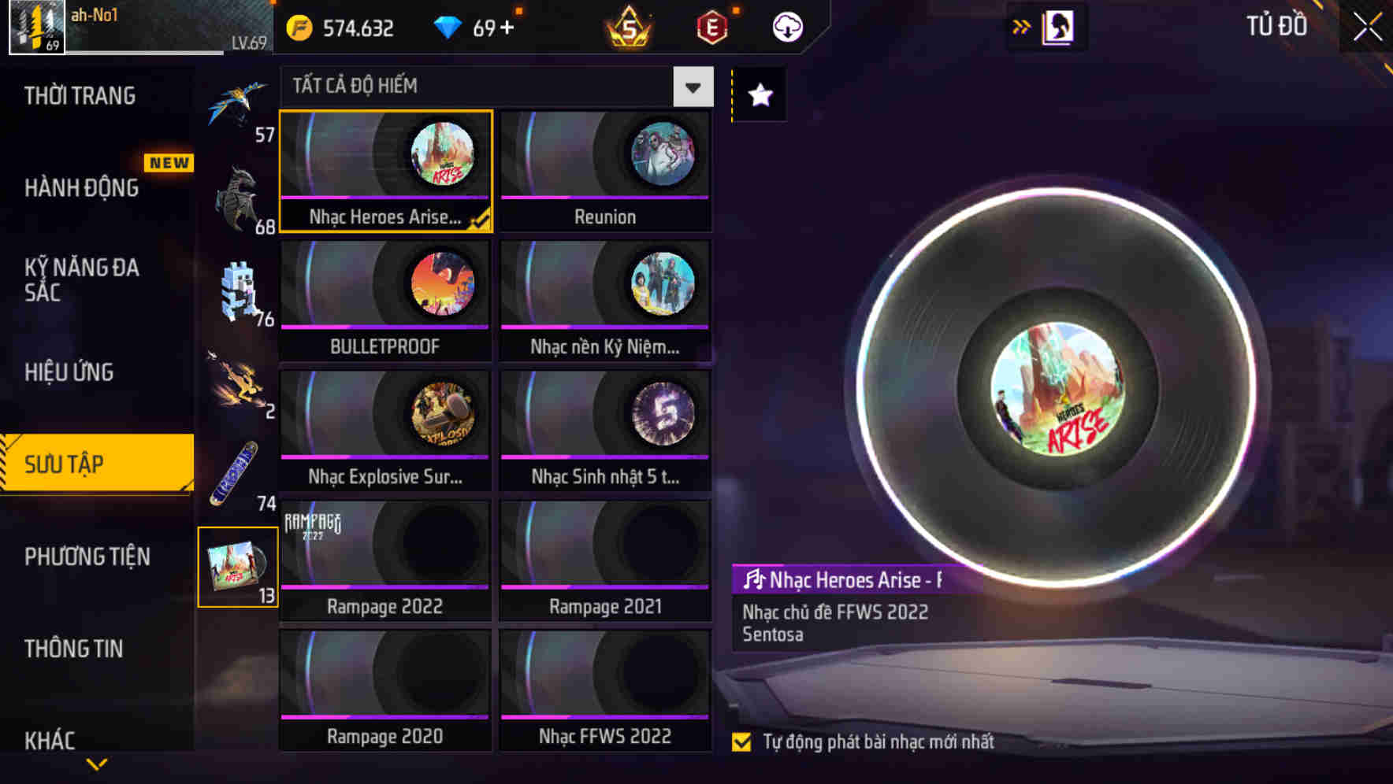The image size is (1393, 784).
Task: Pick the Rampage 2022 track
Action: coord(385,560)
